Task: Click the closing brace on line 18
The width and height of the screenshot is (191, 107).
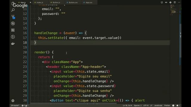Action: click(x=35, y=43)
